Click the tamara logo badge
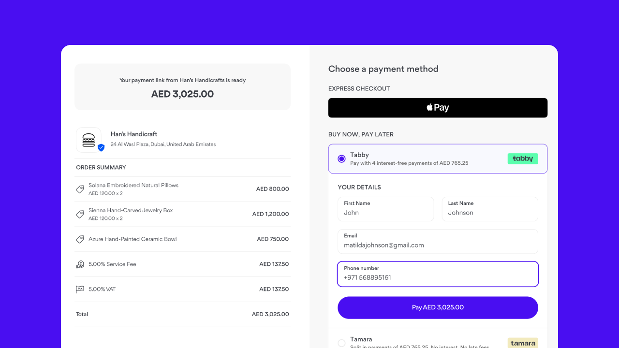 point(523,343)
